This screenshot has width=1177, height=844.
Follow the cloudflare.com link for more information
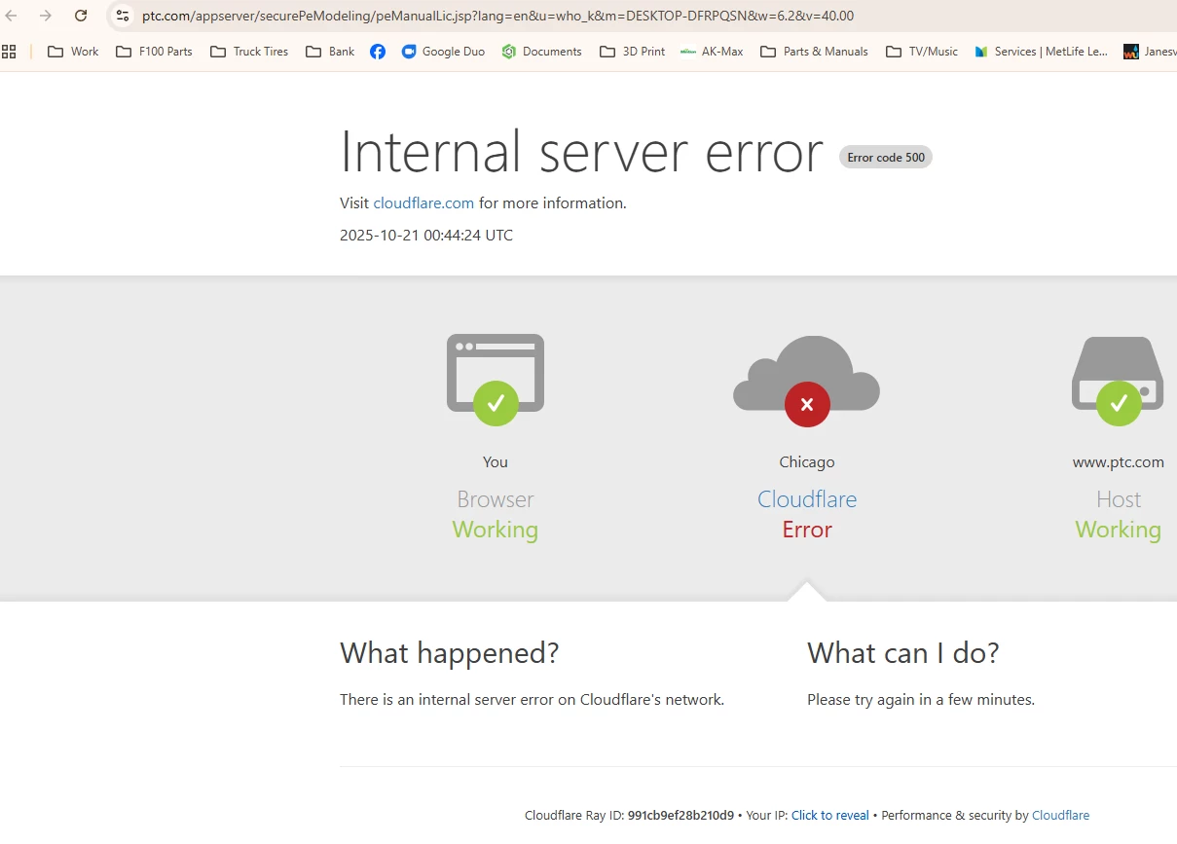[x=423, y=203]
